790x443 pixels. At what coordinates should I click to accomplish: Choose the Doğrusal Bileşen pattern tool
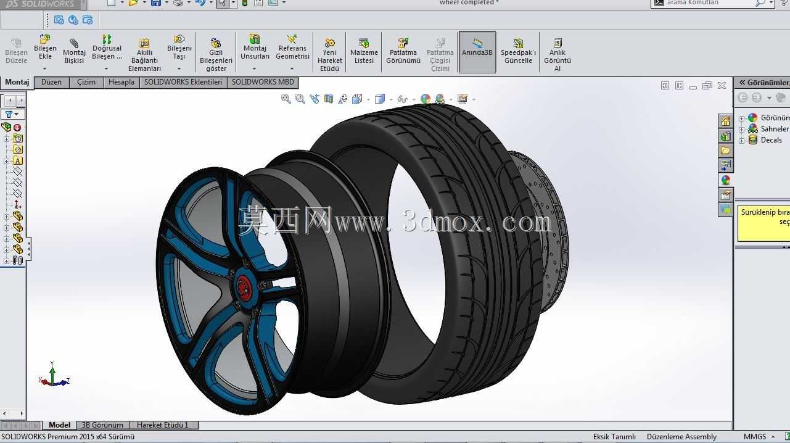point(107,48)
